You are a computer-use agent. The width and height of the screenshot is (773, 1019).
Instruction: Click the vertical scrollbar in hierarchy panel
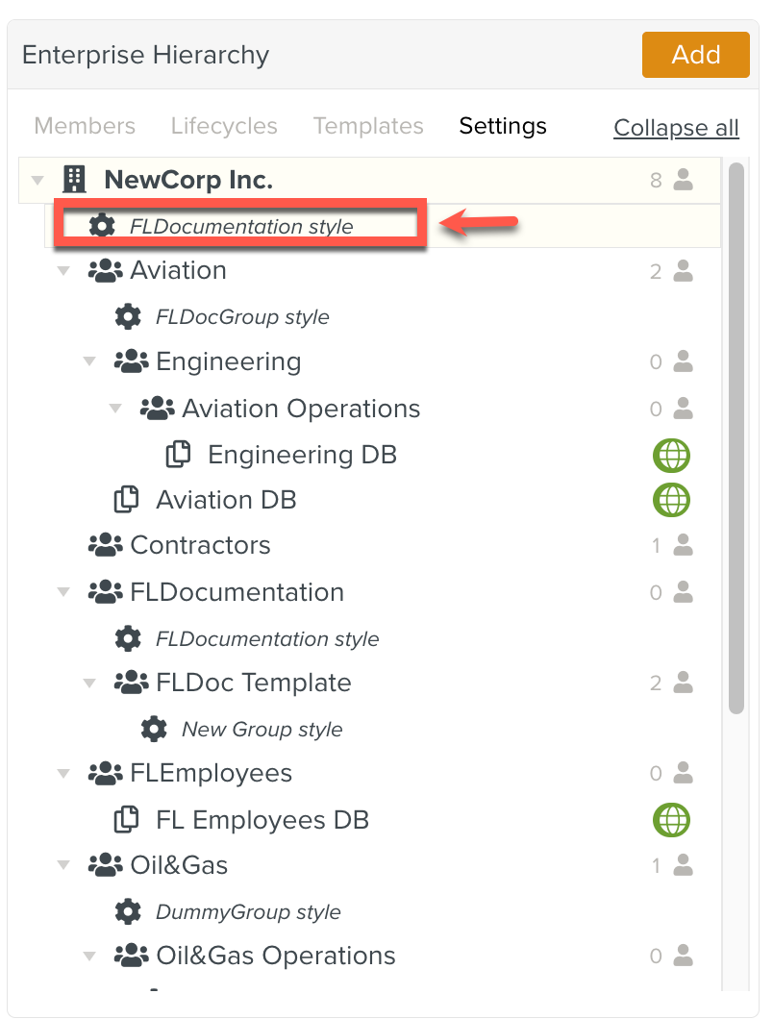pos(736,437)
